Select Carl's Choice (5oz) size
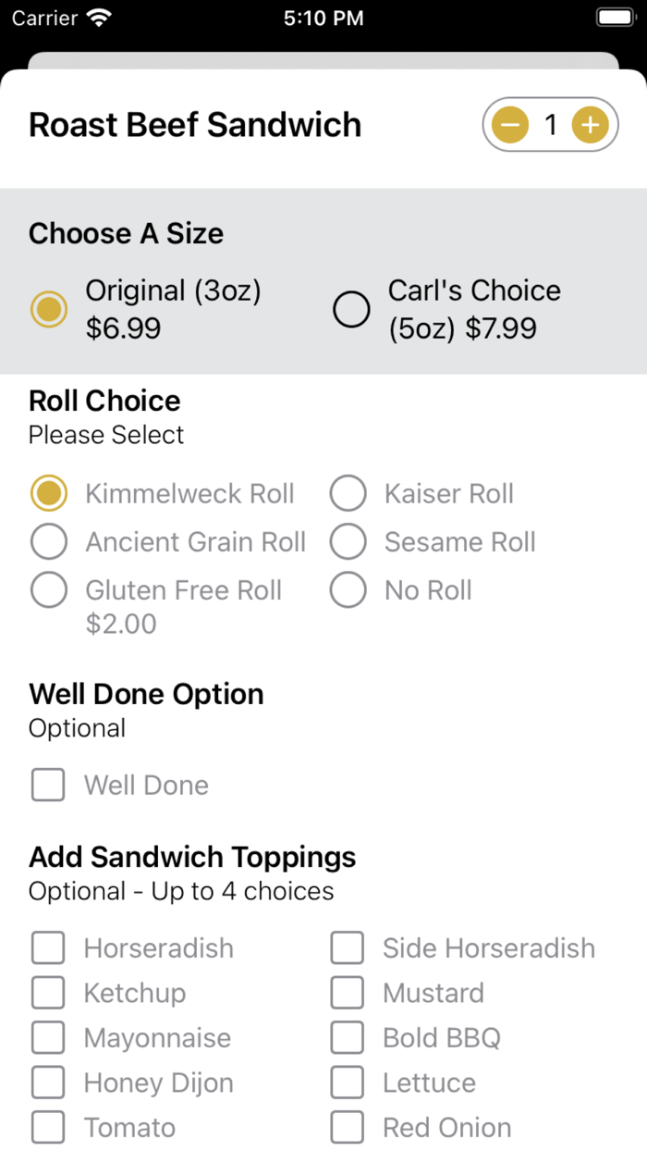 (352, 310)
